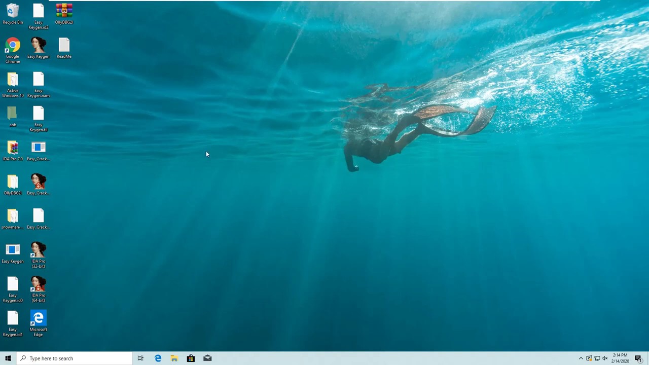Select Easy_Crack IDA database with portrait icon

39,185
